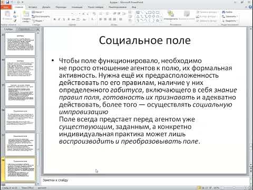This screenshot has height=190, width=253.
Task: Toggle italic formatting in the font group
Action: coord(60,20)
